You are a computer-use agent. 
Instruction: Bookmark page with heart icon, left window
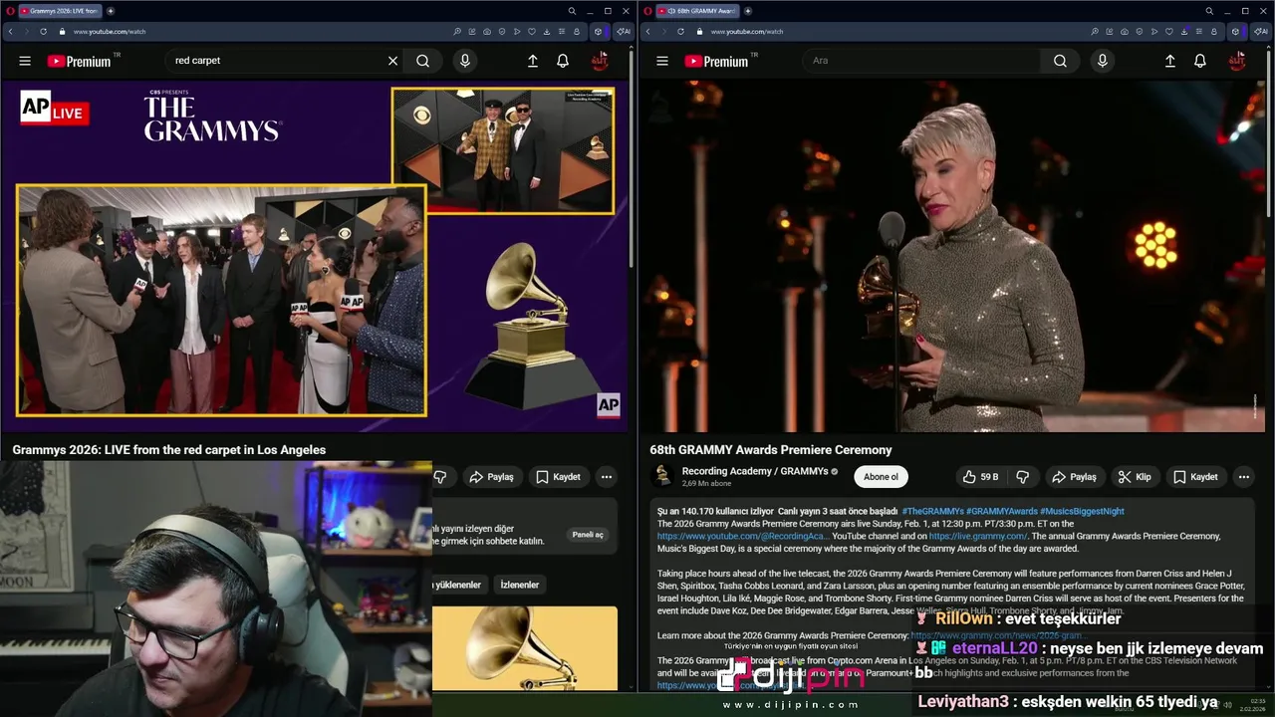pos(532,31)
